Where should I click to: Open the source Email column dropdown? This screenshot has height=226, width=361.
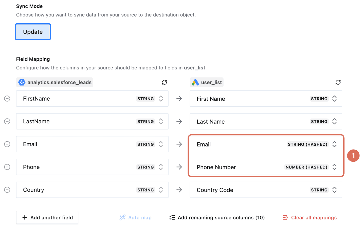point(92,144)
